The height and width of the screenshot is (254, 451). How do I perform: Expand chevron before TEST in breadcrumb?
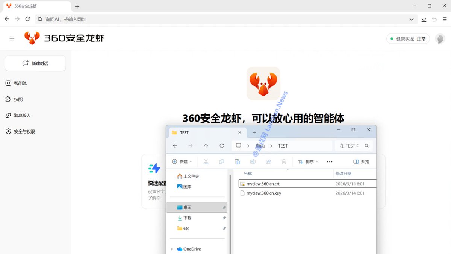pyautogui.click(x=272, y=146)
